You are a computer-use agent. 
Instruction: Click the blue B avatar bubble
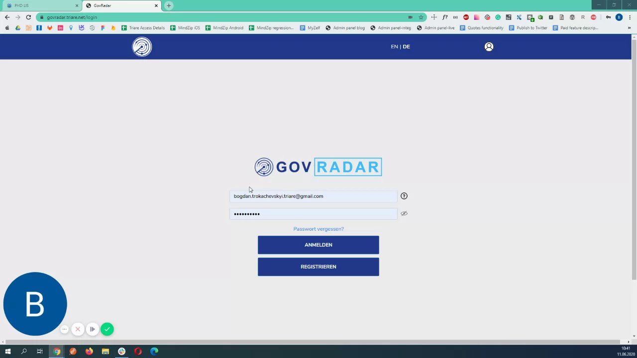point(35,304)
